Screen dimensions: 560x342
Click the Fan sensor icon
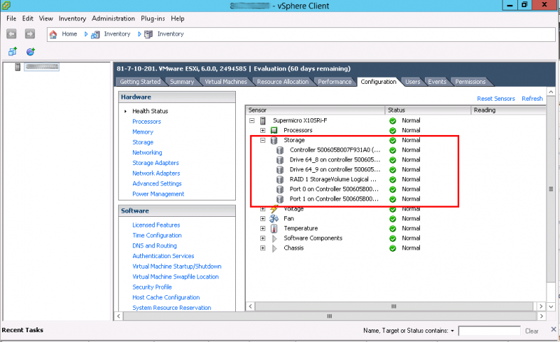[x=274, y=218]
